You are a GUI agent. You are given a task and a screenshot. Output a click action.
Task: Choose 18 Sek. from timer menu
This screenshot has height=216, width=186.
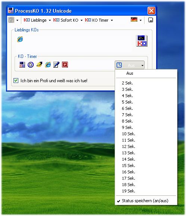click(146, 185)
